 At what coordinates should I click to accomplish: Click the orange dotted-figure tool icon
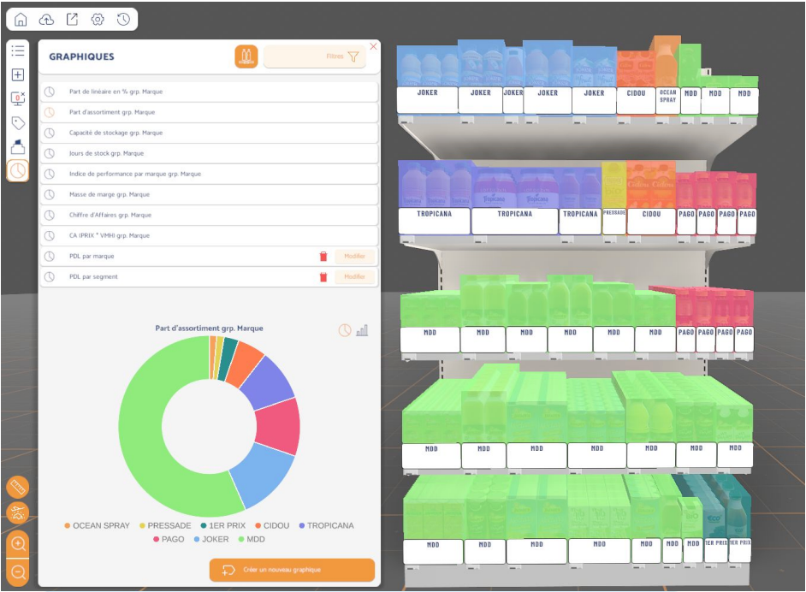(x=18, y=512)
